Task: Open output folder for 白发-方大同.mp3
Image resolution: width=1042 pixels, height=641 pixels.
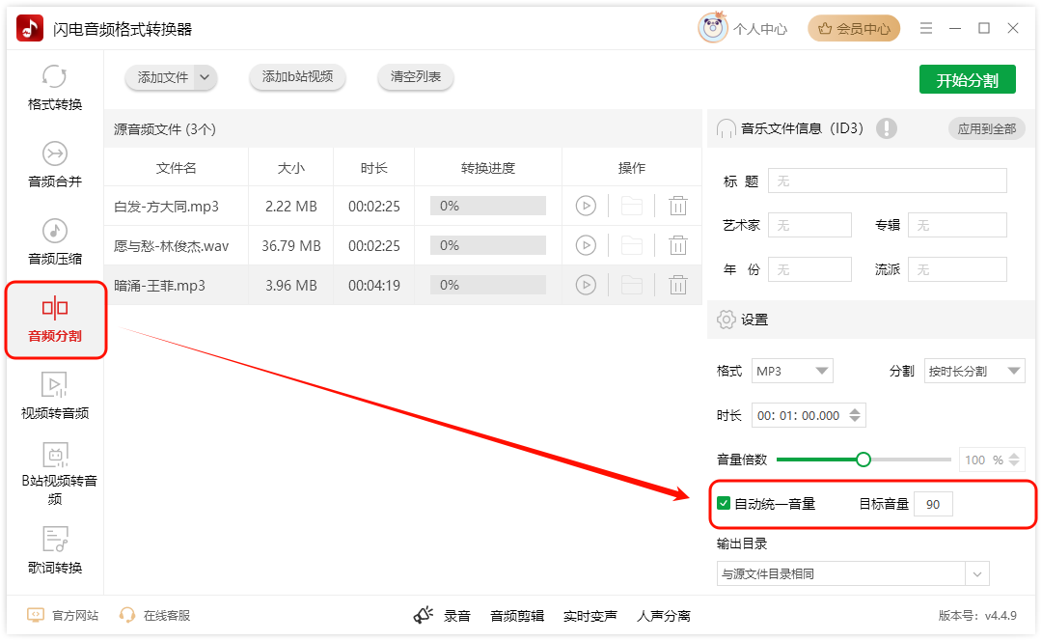Action: [631, 207]
